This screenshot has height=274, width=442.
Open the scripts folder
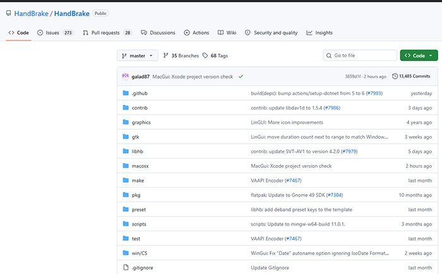click(139, 224)
